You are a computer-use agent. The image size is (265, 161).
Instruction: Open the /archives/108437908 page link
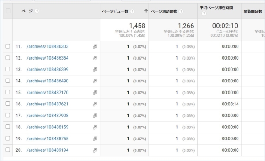(x=48, y=116)
